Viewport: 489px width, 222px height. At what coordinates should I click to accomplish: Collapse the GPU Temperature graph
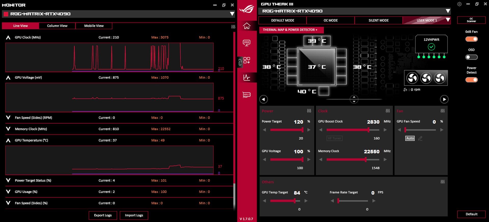8,140
